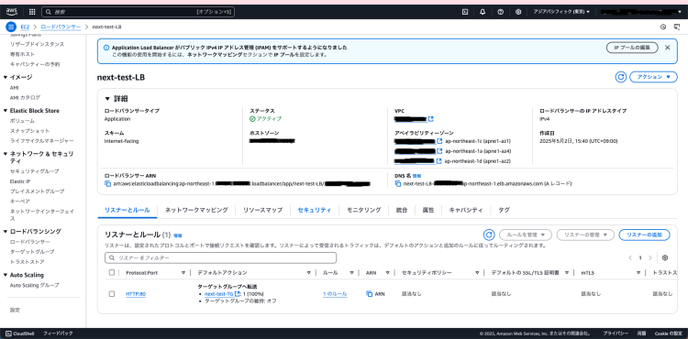Switch to モニタリング tab

(364, 210)
